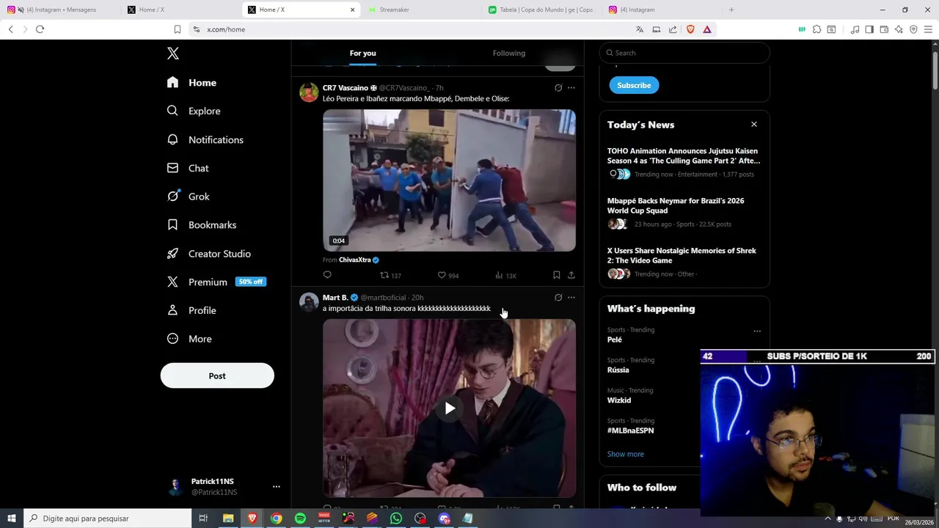Open Profile in the sidebar
The width and height of the screenshot is (939, 528).
click(191, 310)
